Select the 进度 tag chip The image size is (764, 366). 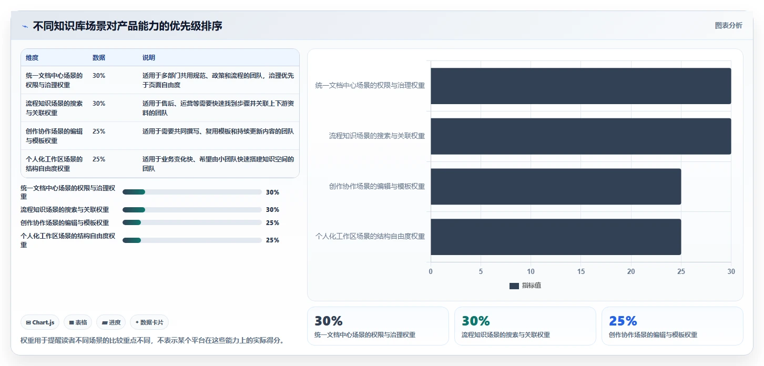(111, 322)
